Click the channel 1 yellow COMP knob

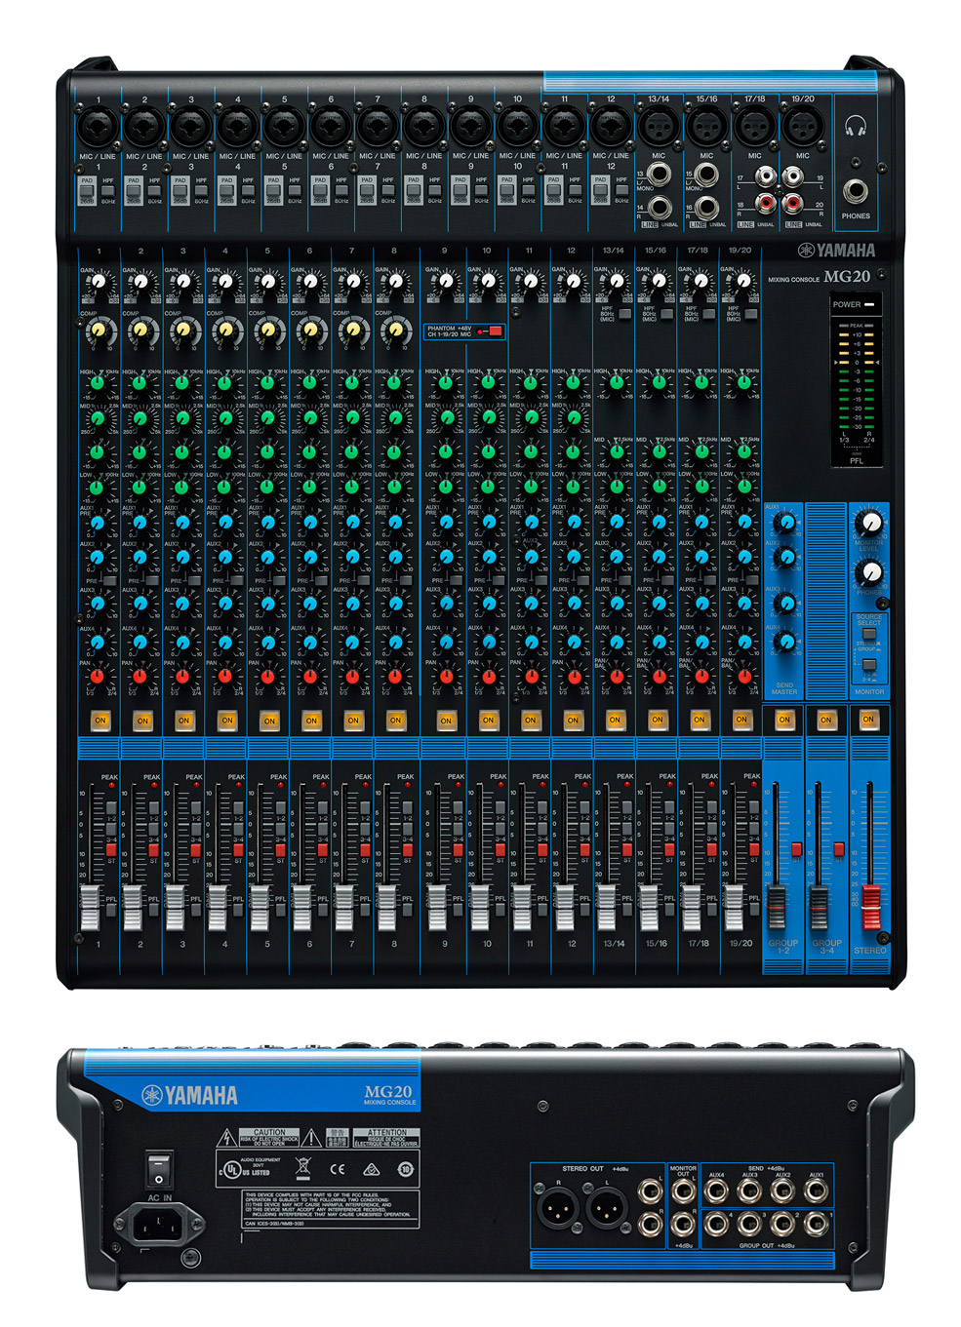(98, 331)
